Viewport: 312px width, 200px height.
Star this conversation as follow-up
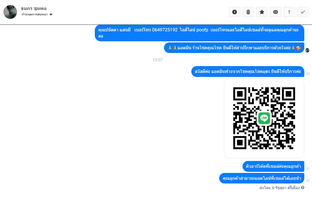point(262,12)
